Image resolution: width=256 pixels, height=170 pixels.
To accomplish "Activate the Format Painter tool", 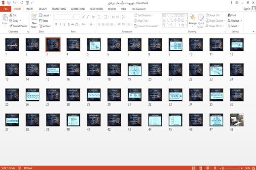I will [18, 26].
